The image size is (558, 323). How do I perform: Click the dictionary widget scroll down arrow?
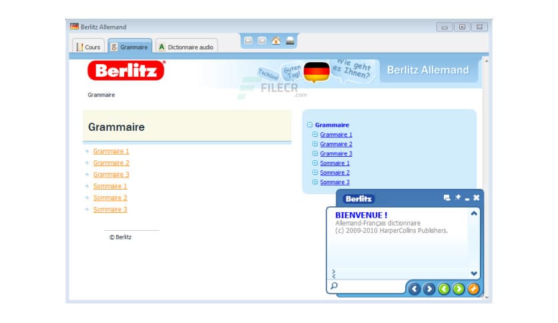[474, 273]
